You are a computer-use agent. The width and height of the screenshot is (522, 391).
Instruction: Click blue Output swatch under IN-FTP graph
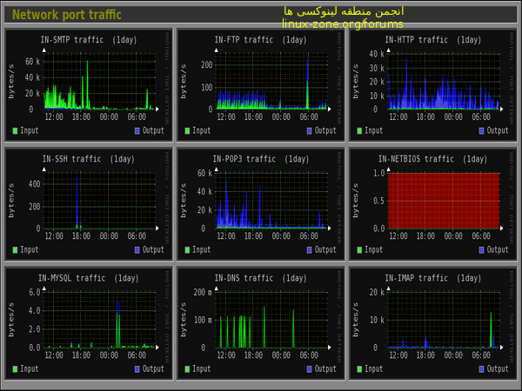click(x=310, y=131)
